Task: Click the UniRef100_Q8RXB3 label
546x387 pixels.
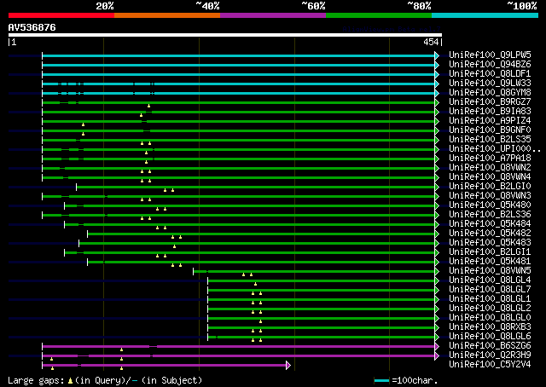Action: click(490, 327)
